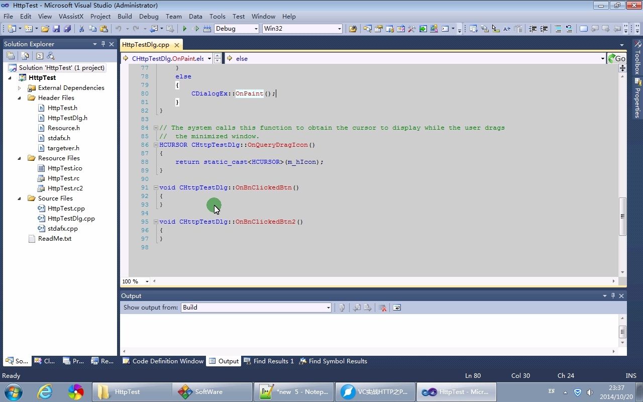Open the Solution Configurations Debug dropdown
The width and height of the screenshot is (643, 402).
tap(256, 29)
